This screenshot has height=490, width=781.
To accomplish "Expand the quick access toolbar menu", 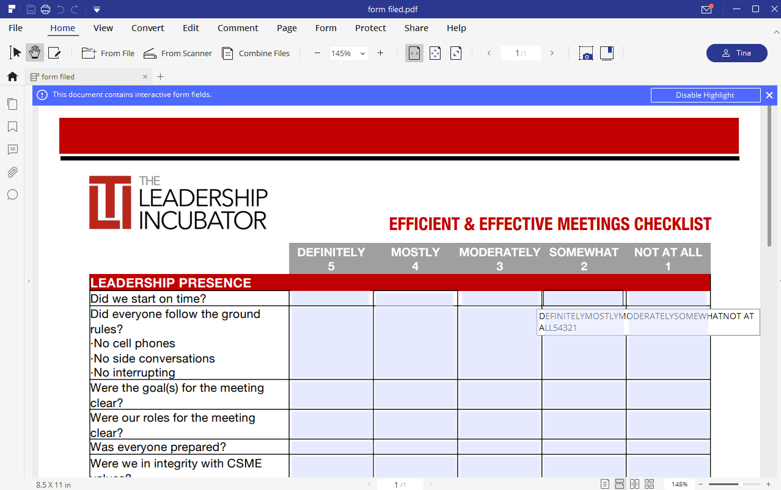I will [x=97, y=9].
